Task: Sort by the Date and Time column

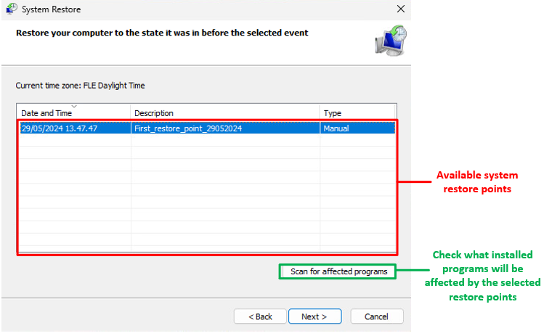Action: point(73,113)
